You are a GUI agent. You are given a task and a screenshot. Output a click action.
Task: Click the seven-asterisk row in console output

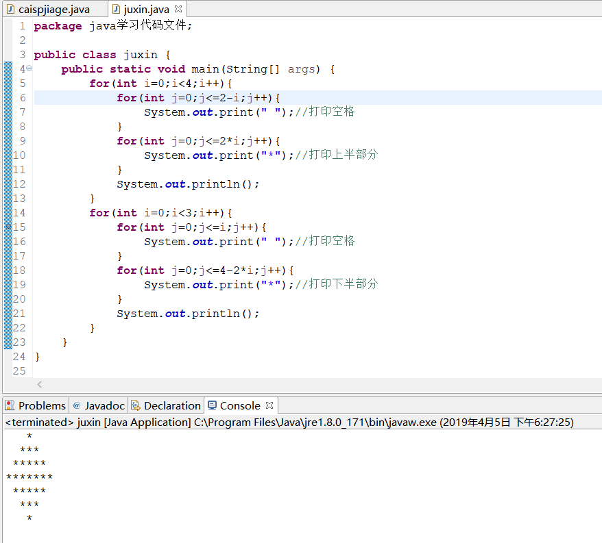coord(29,477)
